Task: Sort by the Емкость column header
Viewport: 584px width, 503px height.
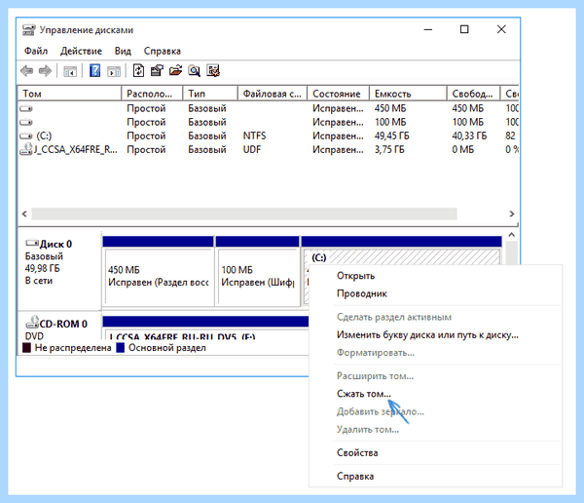Action: tap(408, 94)
